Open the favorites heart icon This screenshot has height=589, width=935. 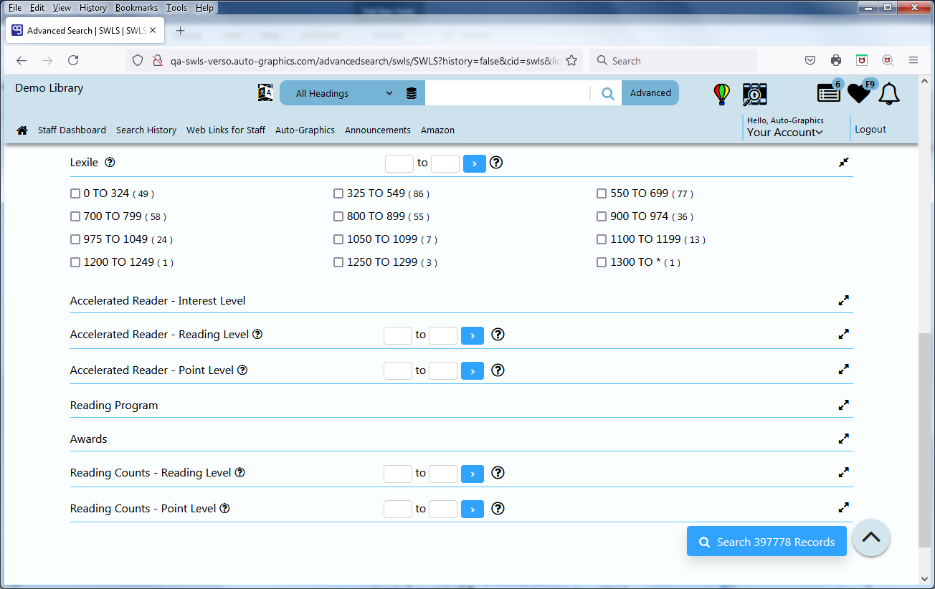pyautogui.click(x=859, y=93)
